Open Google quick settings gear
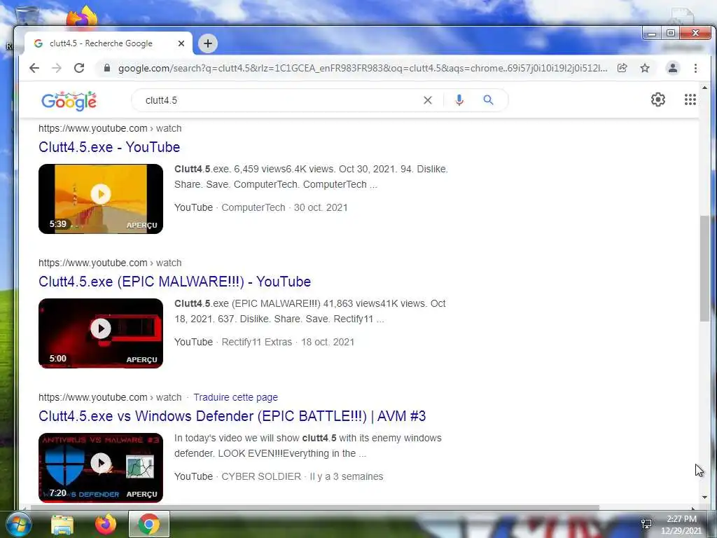Screen dimensions: 717x538 [658, 99]
